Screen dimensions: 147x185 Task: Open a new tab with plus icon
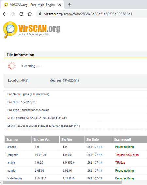70,5
